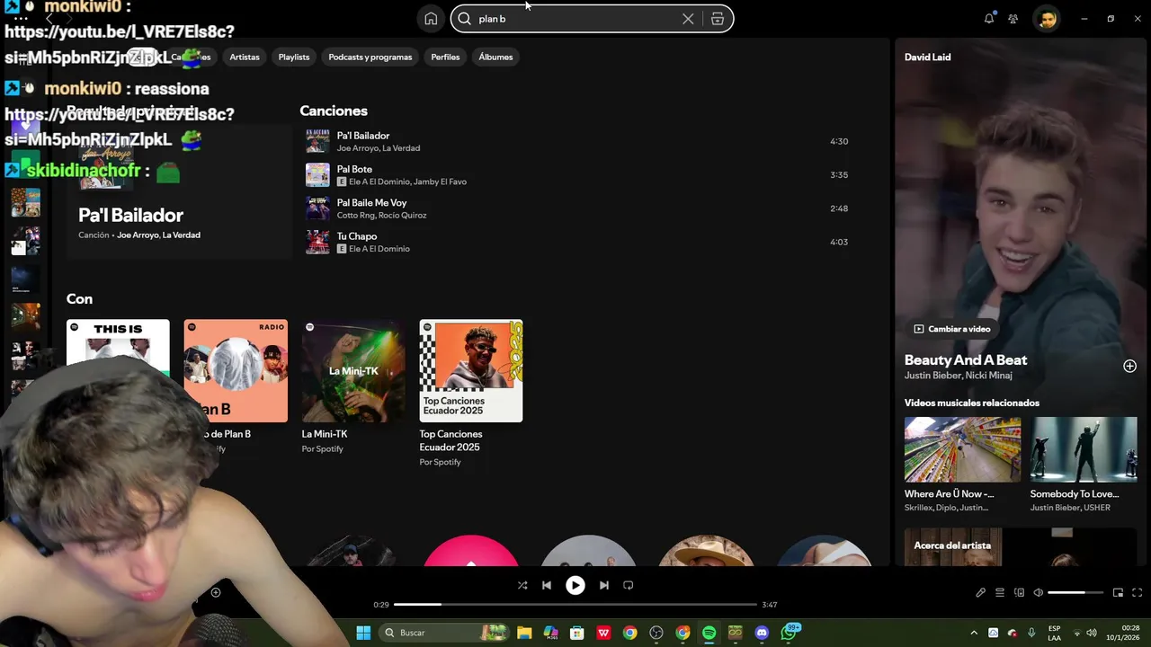Open the Tu Chapo album cover thumbnail
Image resolution: width=1151 pixels, height=647 pixels.
(x=317, y=242)
